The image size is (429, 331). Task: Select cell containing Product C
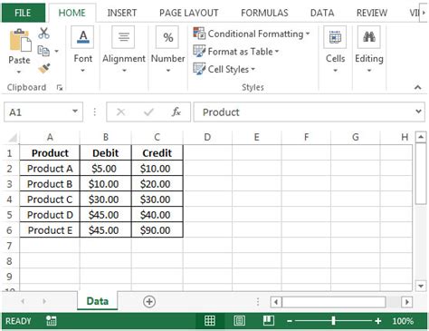click(50, 200)
